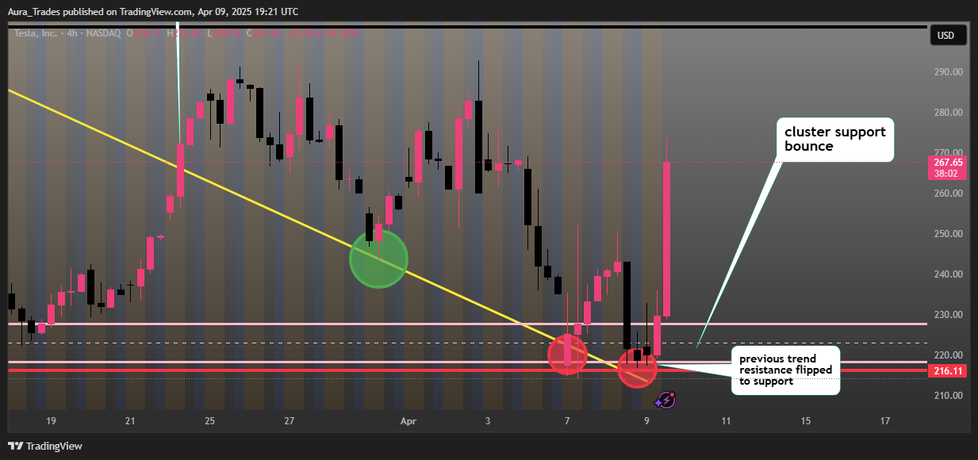Click the red circle drawing at April 9 low
978x460 pixels.
(637, 368)
